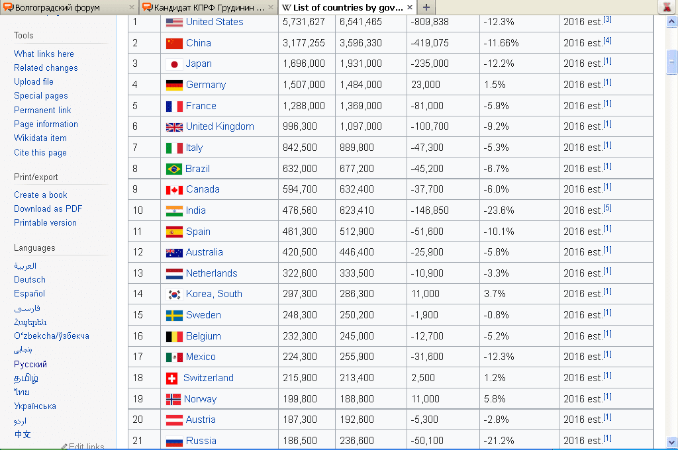Click the Belgium flag icon
Image resolution: width=678 pixels, height=450 pixels.
pos(174,337)
